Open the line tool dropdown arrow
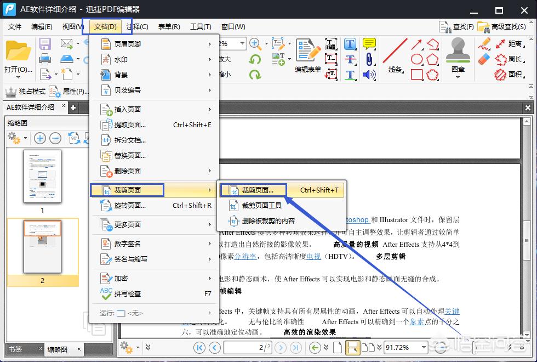Image resolution: width=537 pixels, height=362 pixels. pyautogui.click(x=403, y=71)
